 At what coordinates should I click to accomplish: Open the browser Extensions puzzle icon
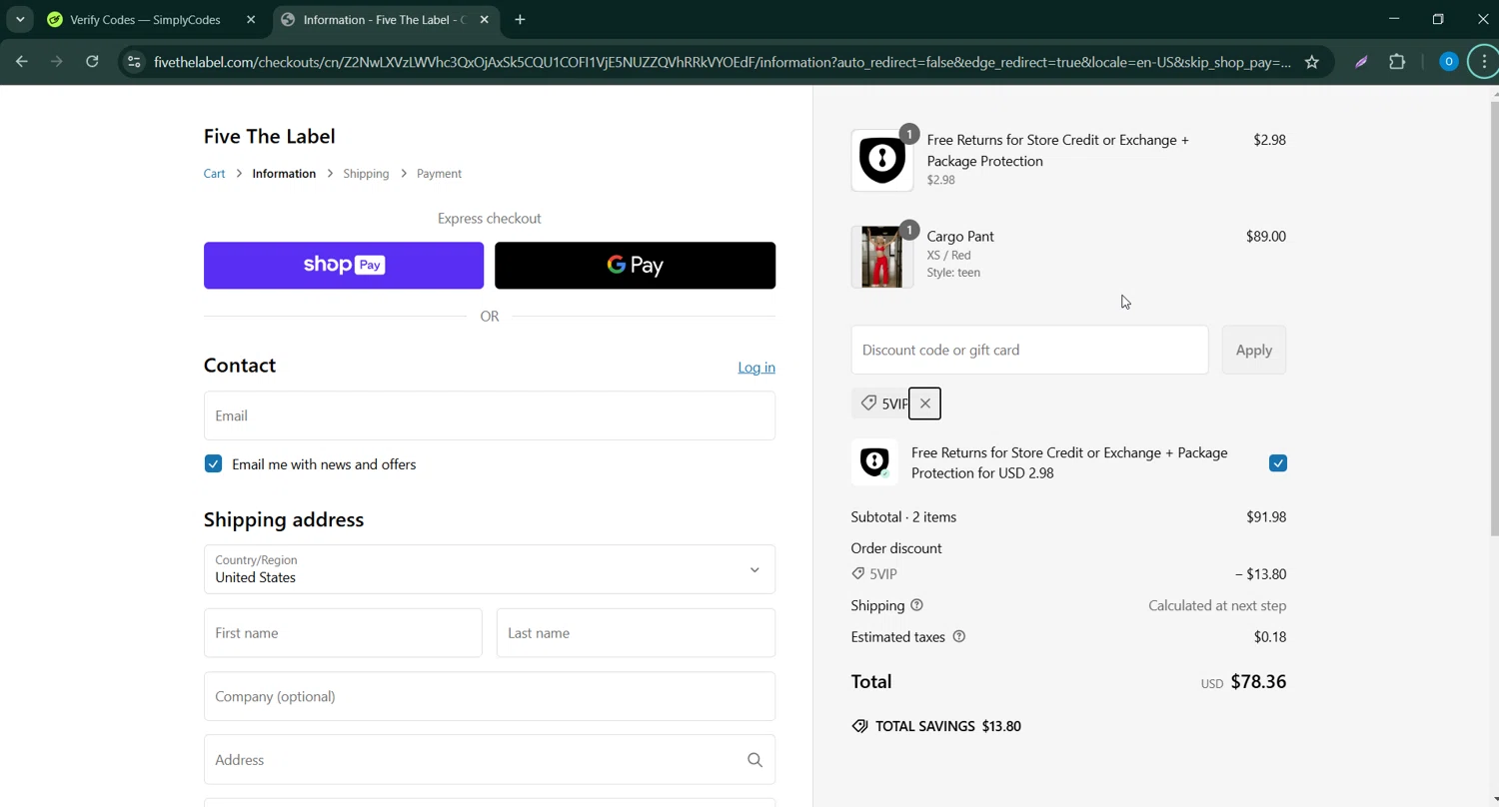pyautogui.click(x=1397, y=62)
